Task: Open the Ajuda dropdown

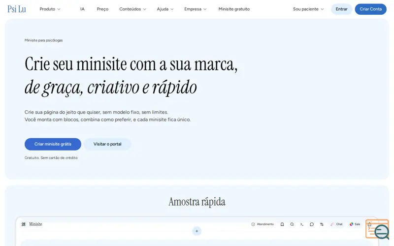Action: click(x=165, y=9)
